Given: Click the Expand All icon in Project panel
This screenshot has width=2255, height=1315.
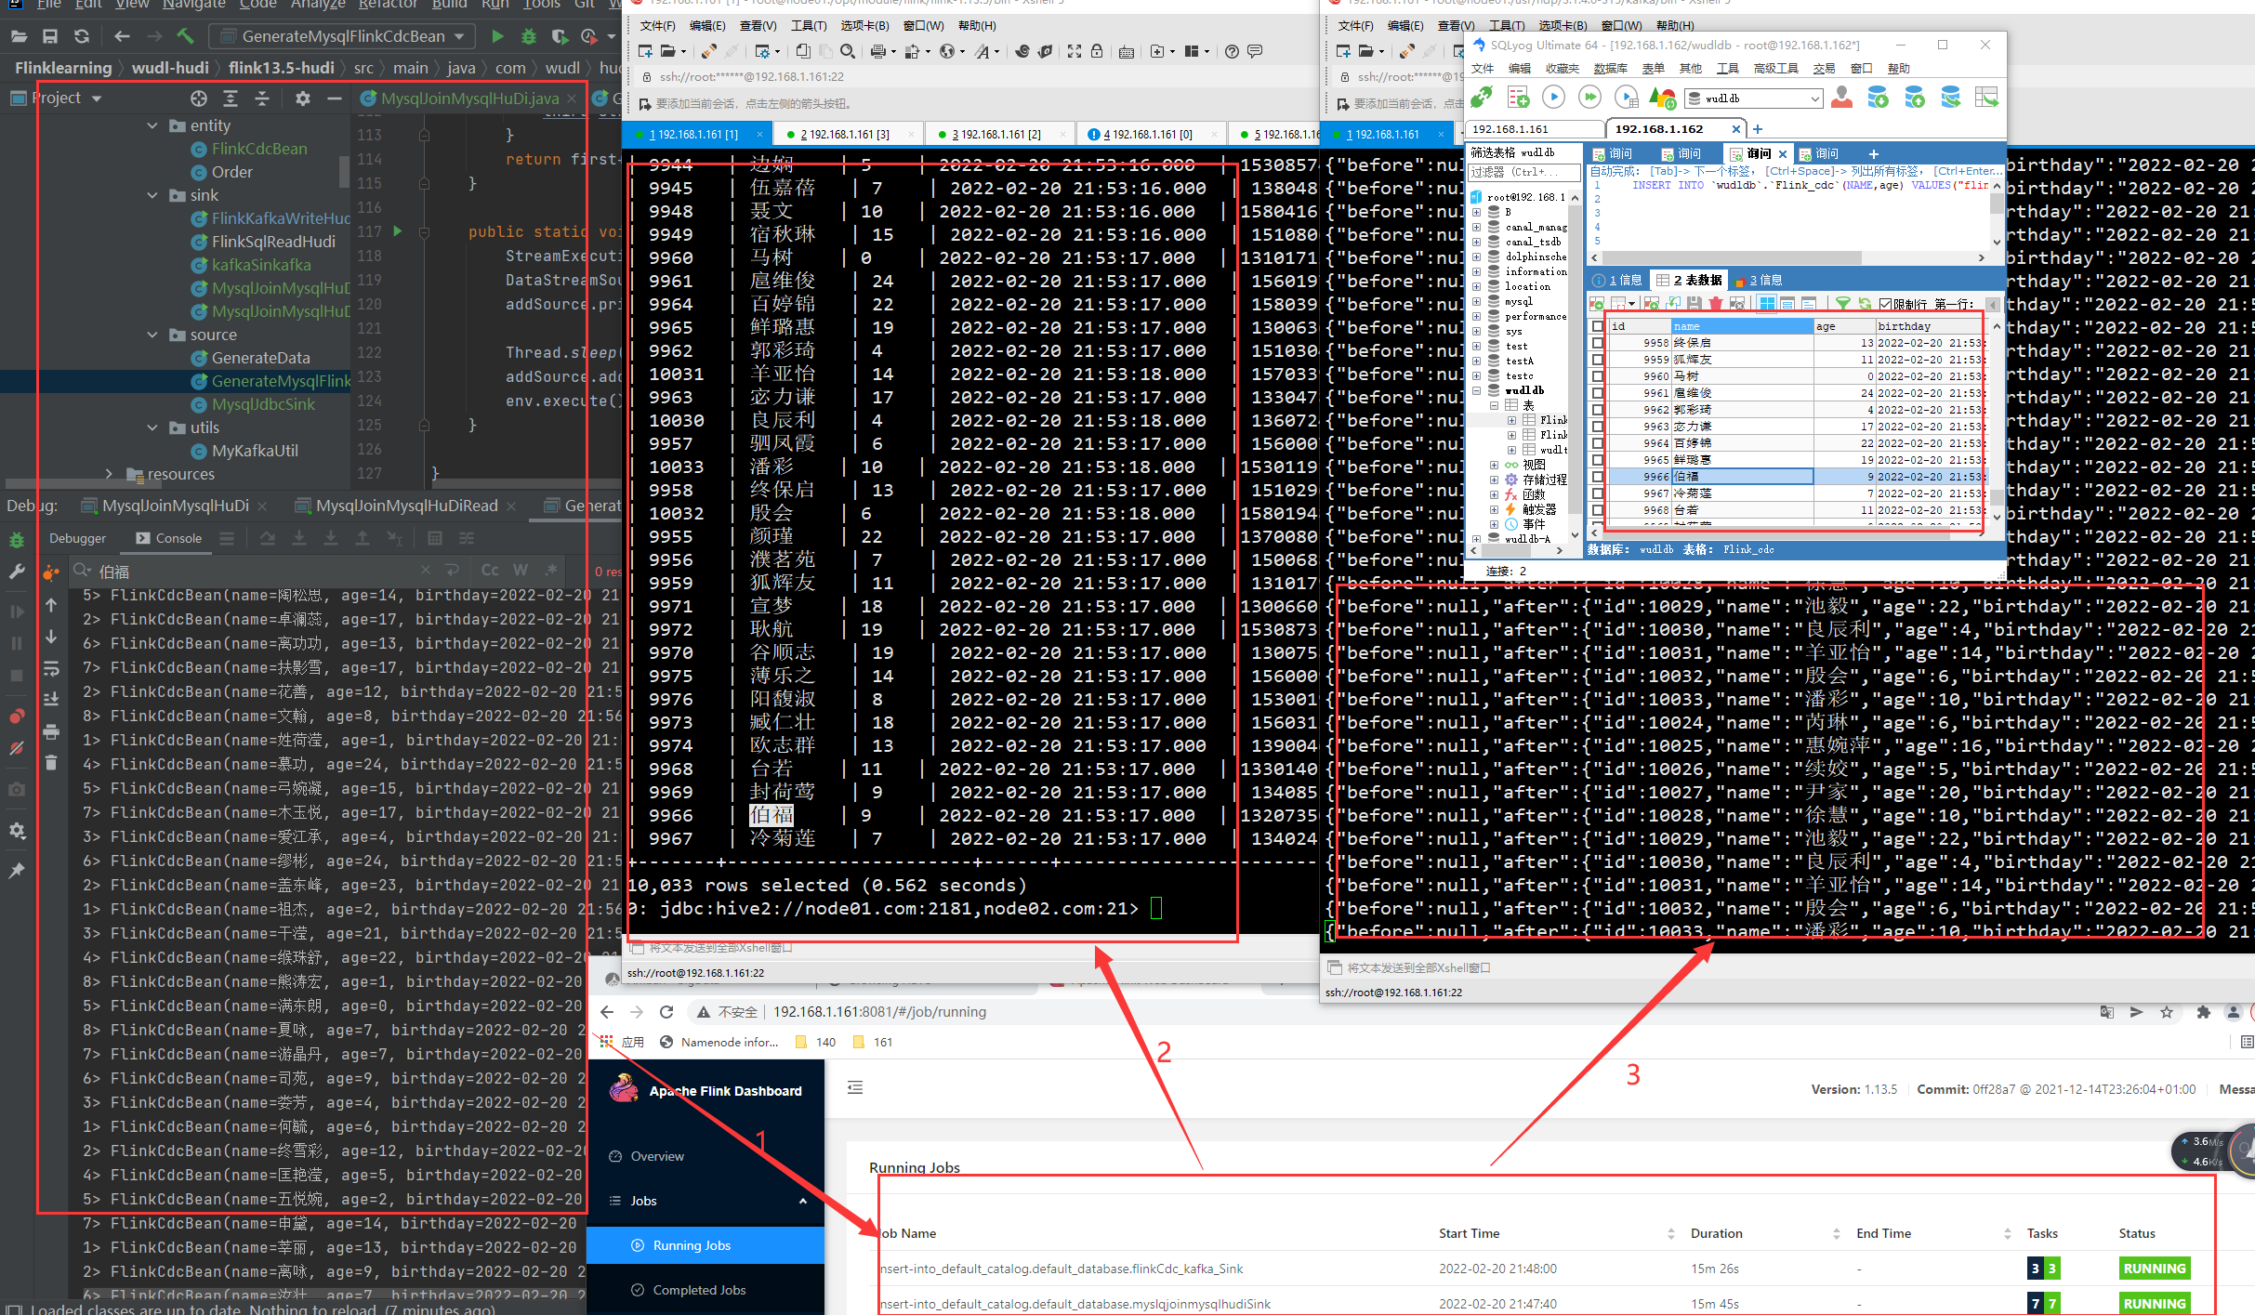Looking at the screenshot, I should coord(231,98).
